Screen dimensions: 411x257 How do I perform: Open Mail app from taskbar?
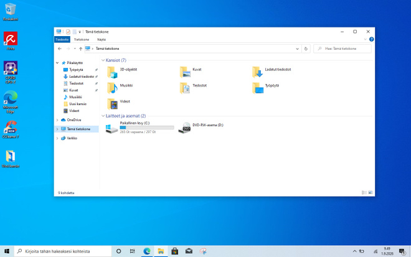(x=189, y=251)
